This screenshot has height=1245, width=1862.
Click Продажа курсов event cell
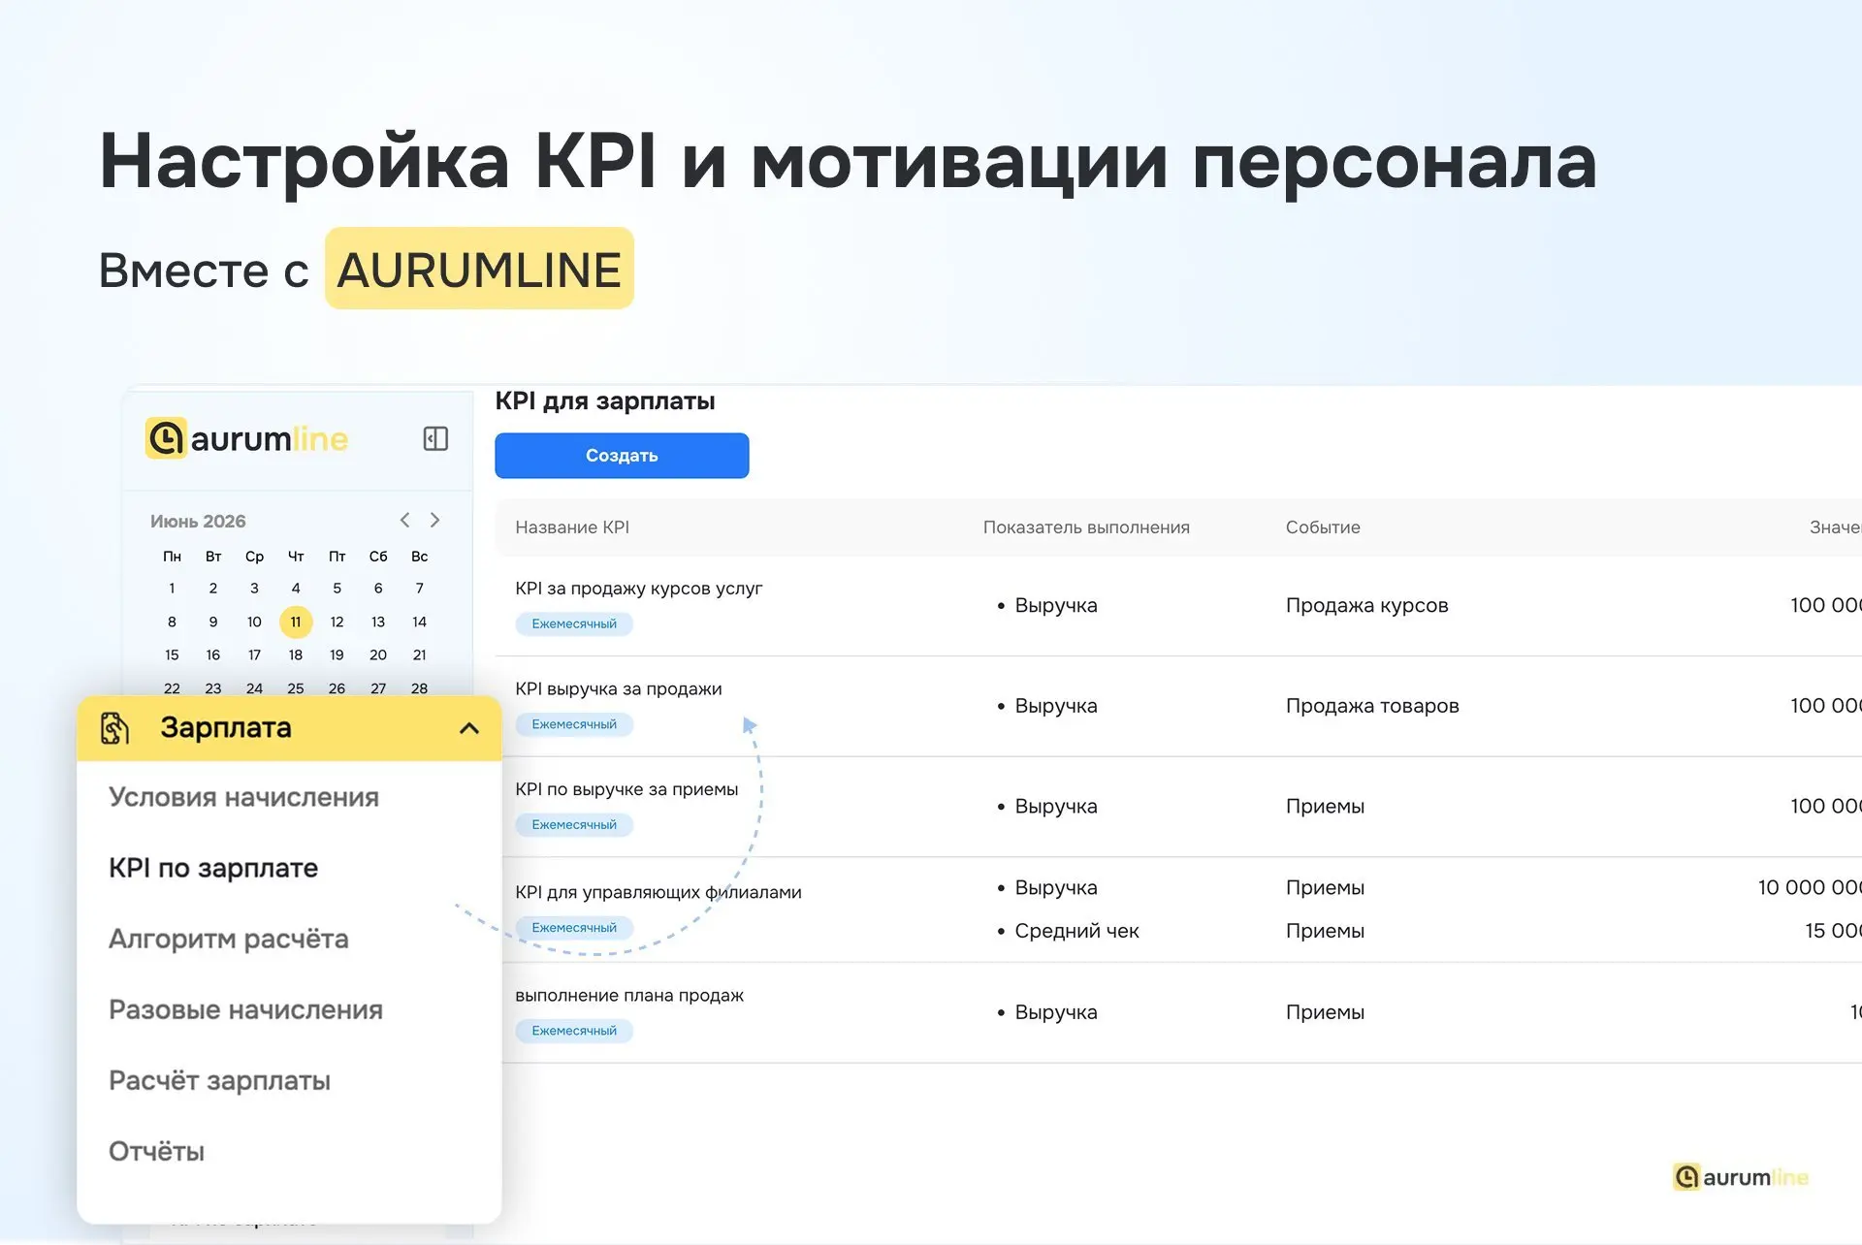1366,605
